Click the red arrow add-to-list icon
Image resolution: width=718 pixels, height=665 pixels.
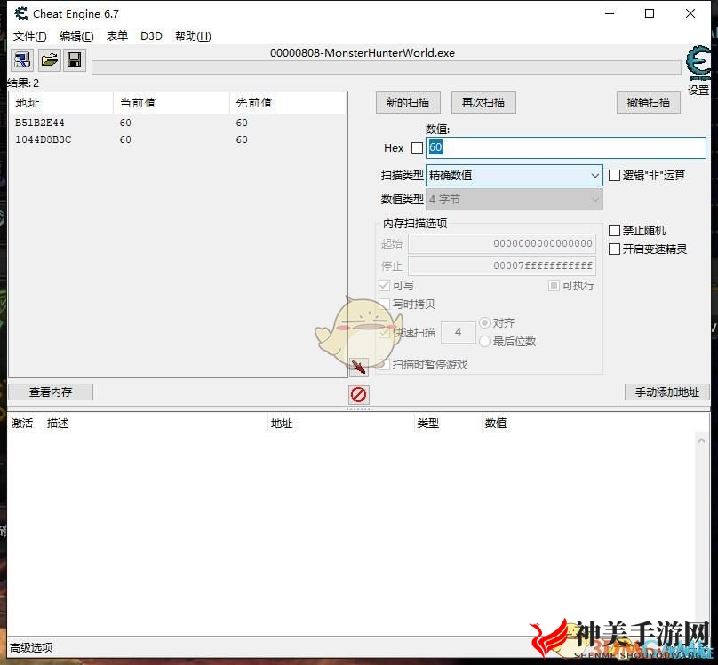click(358, 367)
